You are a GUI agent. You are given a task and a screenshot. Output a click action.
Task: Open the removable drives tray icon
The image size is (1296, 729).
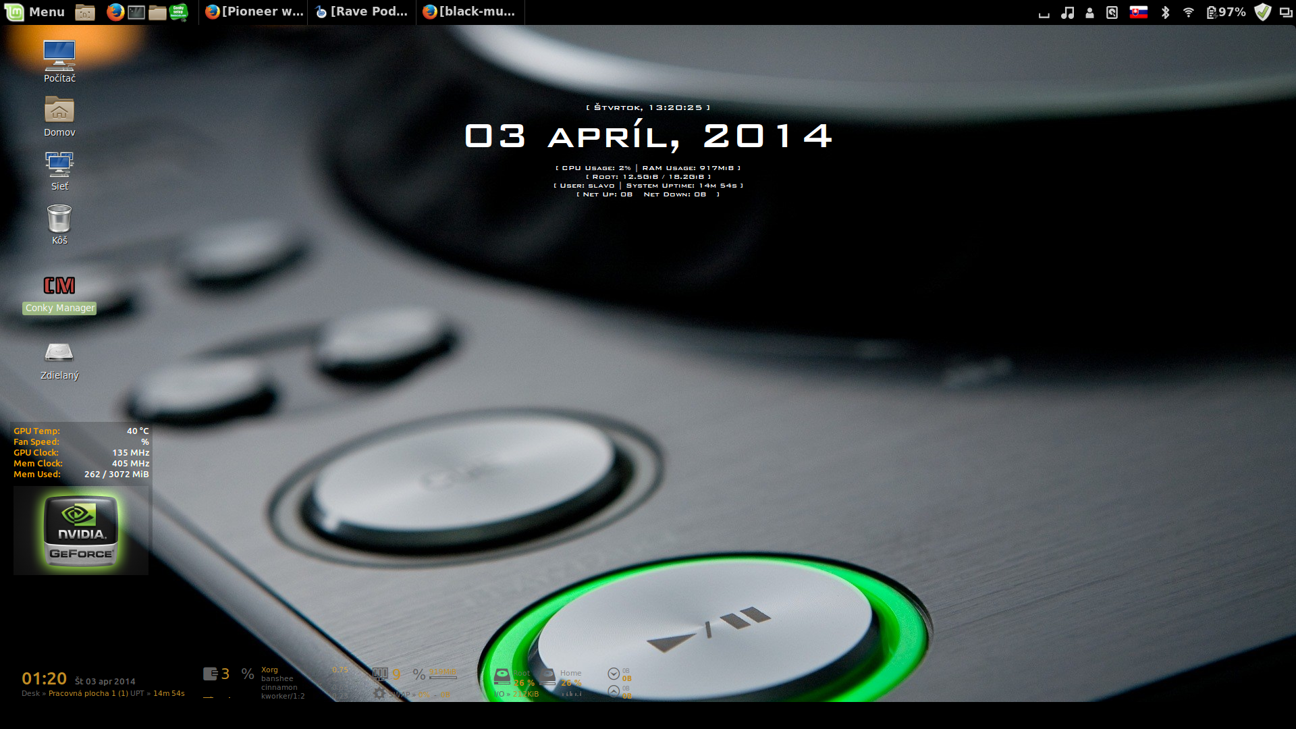tap(1112, 12)
